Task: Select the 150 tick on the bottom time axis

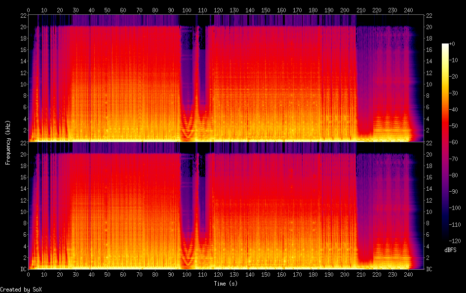Action: coord(266,274)
